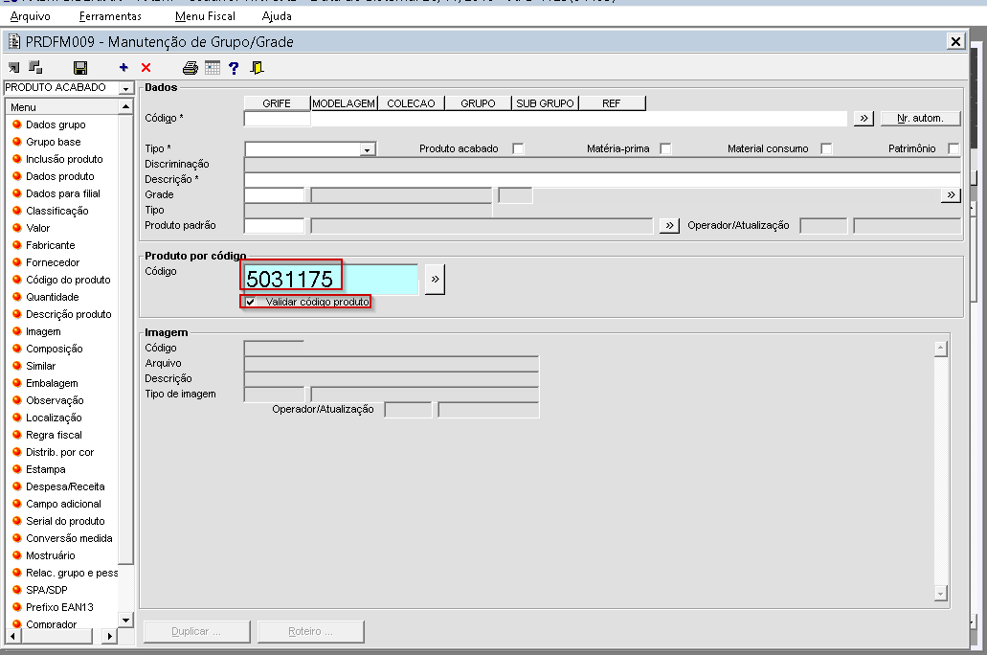The width and height of the screenshot is (987, 655).
Task: Click the blue plus add icon
Action: point(123,67)
